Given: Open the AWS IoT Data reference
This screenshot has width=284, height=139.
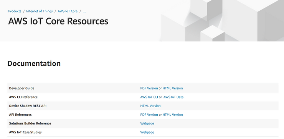Looking at the screenshot, I should click(173, 97).
